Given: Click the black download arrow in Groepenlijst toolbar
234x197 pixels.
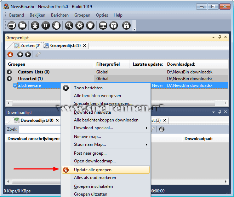Looking at the screenshot, I should 20,54.
